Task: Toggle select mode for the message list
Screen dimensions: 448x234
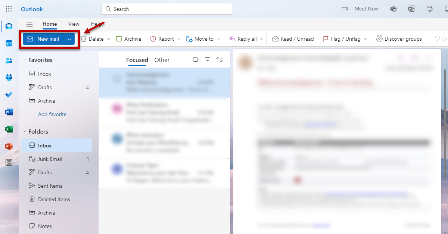Action: [x=196, y=59]
